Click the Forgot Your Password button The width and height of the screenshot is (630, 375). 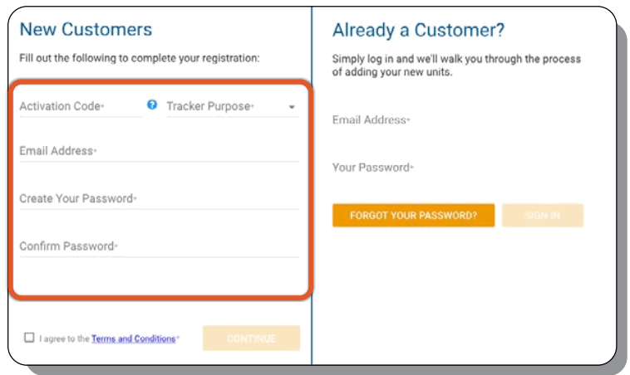[413, 216]
